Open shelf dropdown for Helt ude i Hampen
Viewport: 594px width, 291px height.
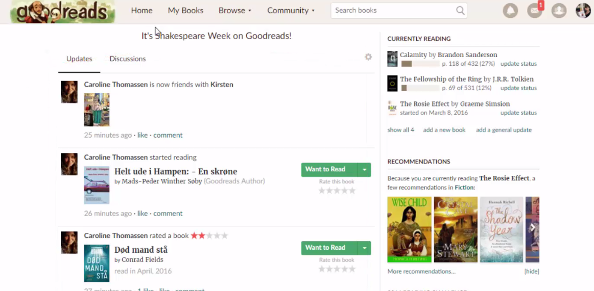[365, 170]
